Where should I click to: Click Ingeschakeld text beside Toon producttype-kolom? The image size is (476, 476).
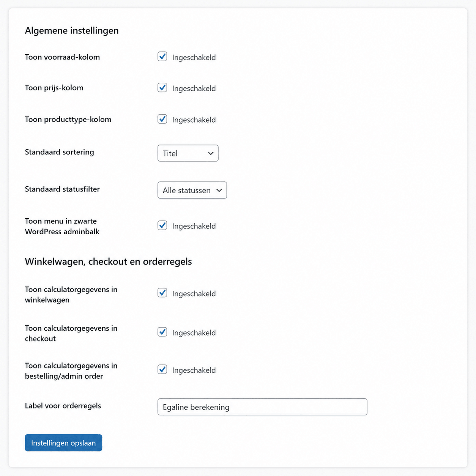coord(194,120)
